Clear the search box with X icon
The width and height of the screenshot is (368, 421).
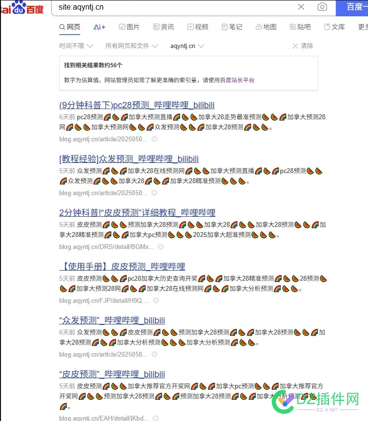(301, 7)
